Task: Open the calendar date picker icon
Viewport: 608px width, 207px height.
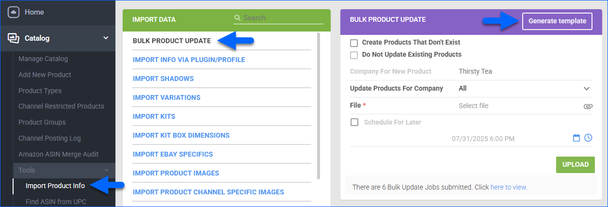Action: [x=576, y=138]
